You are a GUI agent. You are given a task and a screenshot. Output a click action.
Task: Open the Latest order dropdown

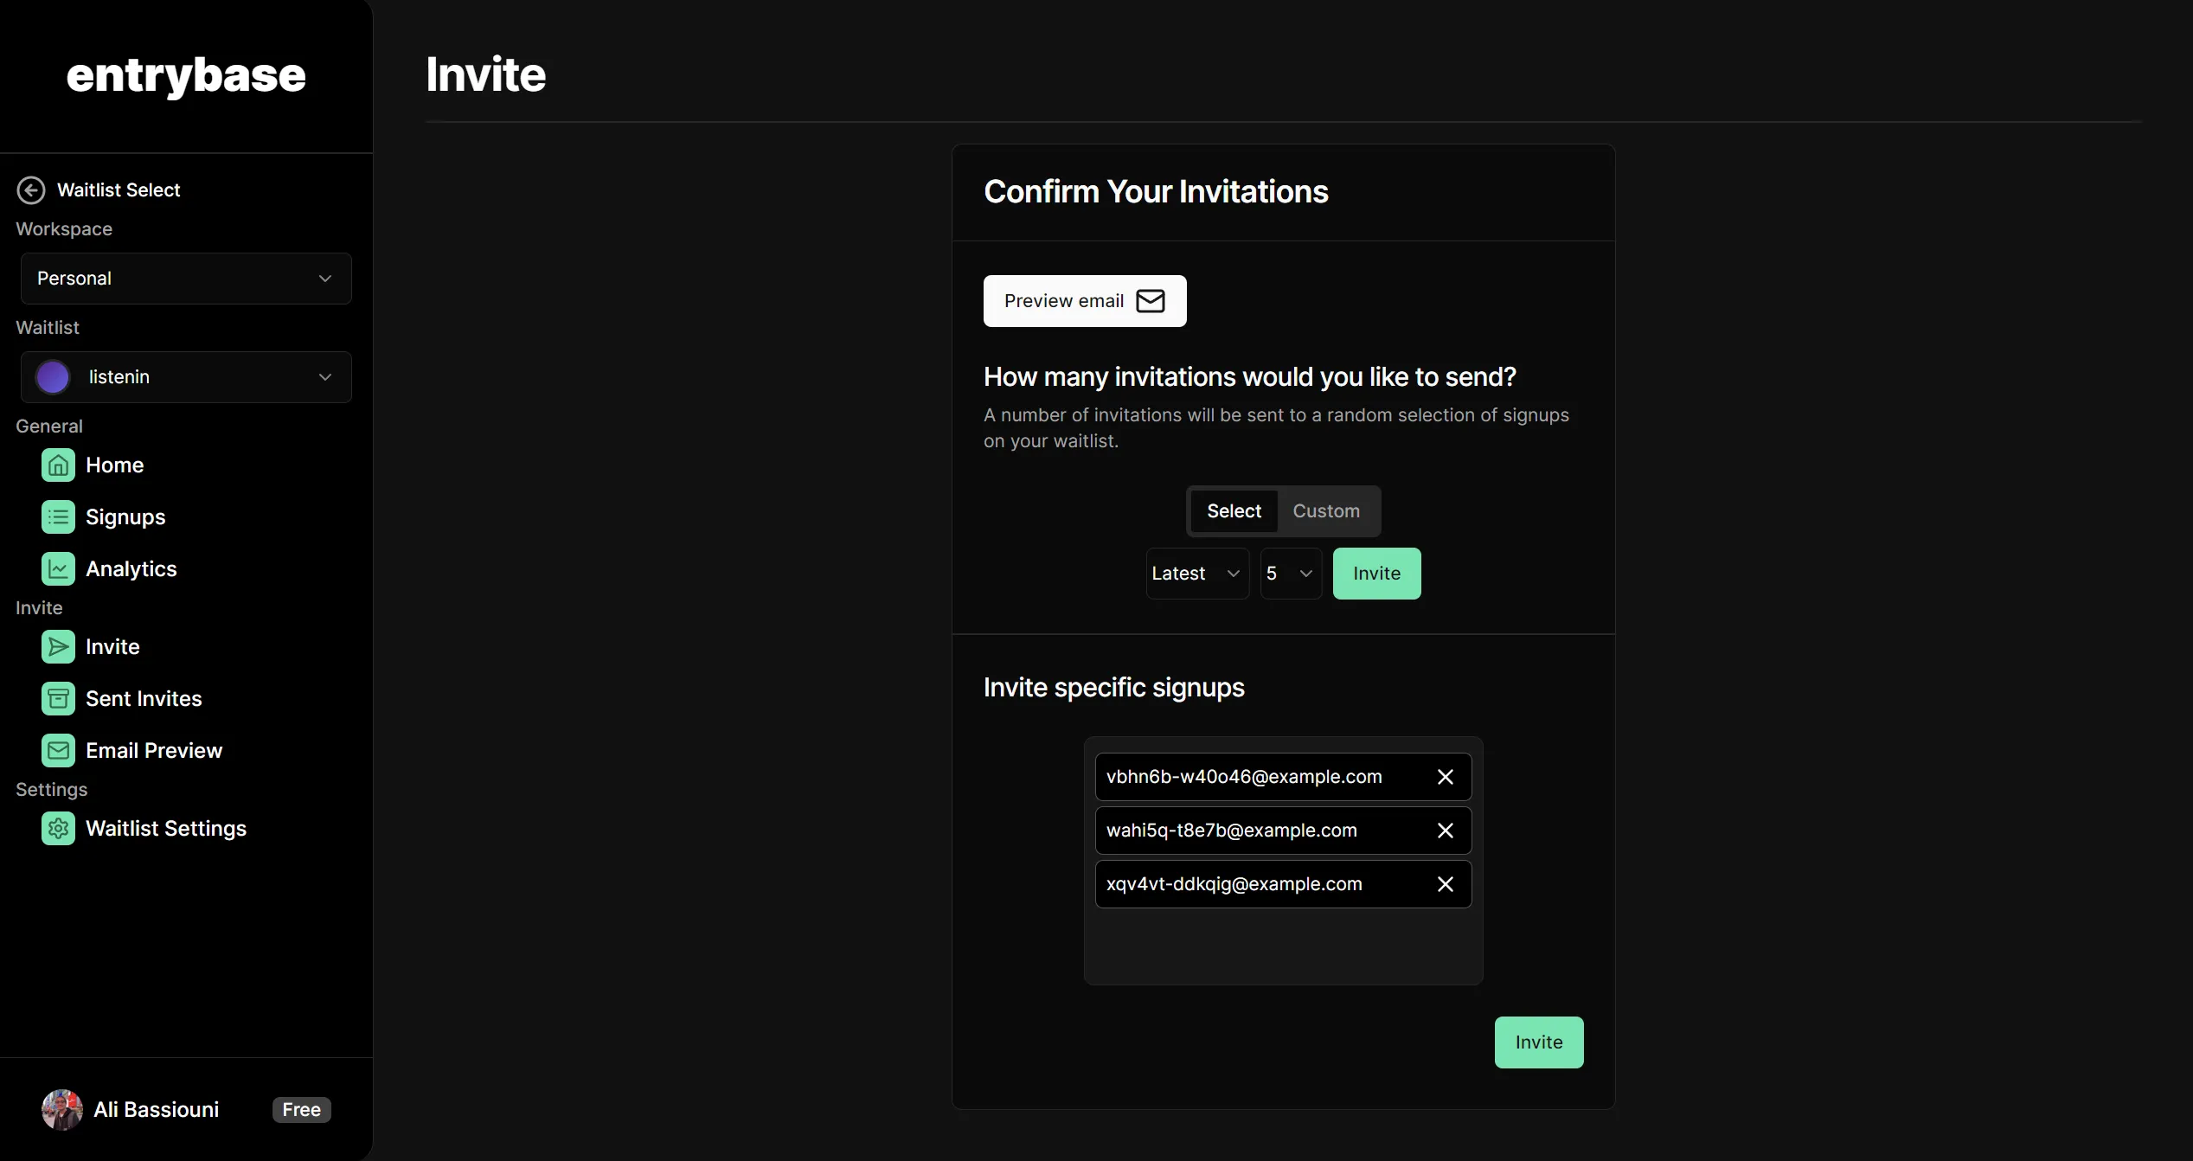pos(1196,574)
